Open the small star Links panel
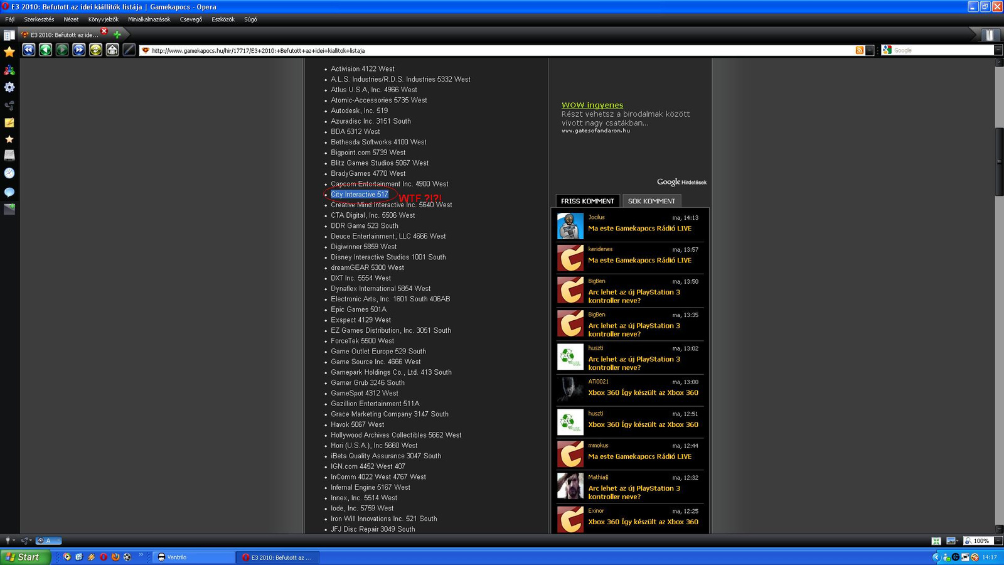 9,139
